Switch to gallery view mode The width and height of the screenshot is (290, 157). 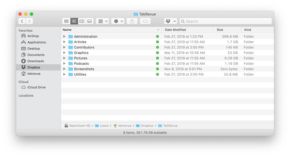(x=90, y=21)
